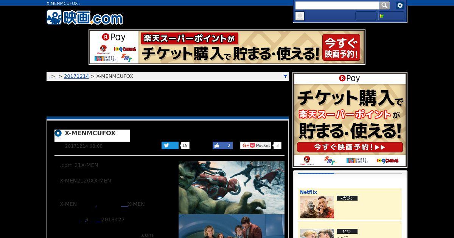Screen dimensions: 454x238
Task: Click the X-MENMCUFOX article headline
Action: pyautogui.click(x=90, y=133)
